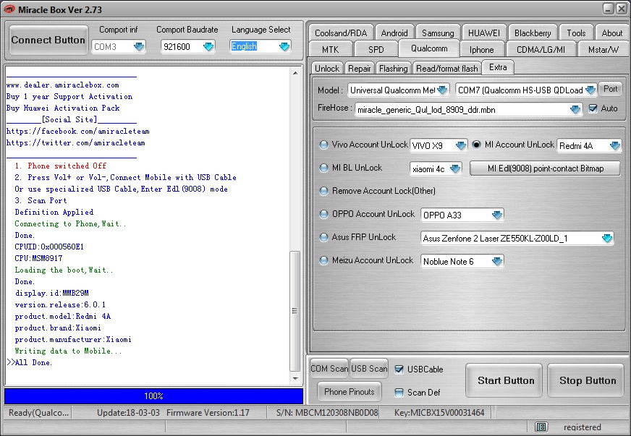Click the Stop Button
Screen dimensions: 631x436
[x=588, y=380]
